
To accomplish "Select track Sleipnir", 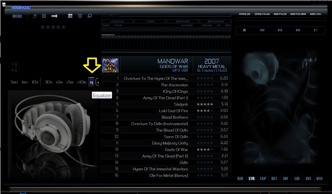I will click(166, 104).
